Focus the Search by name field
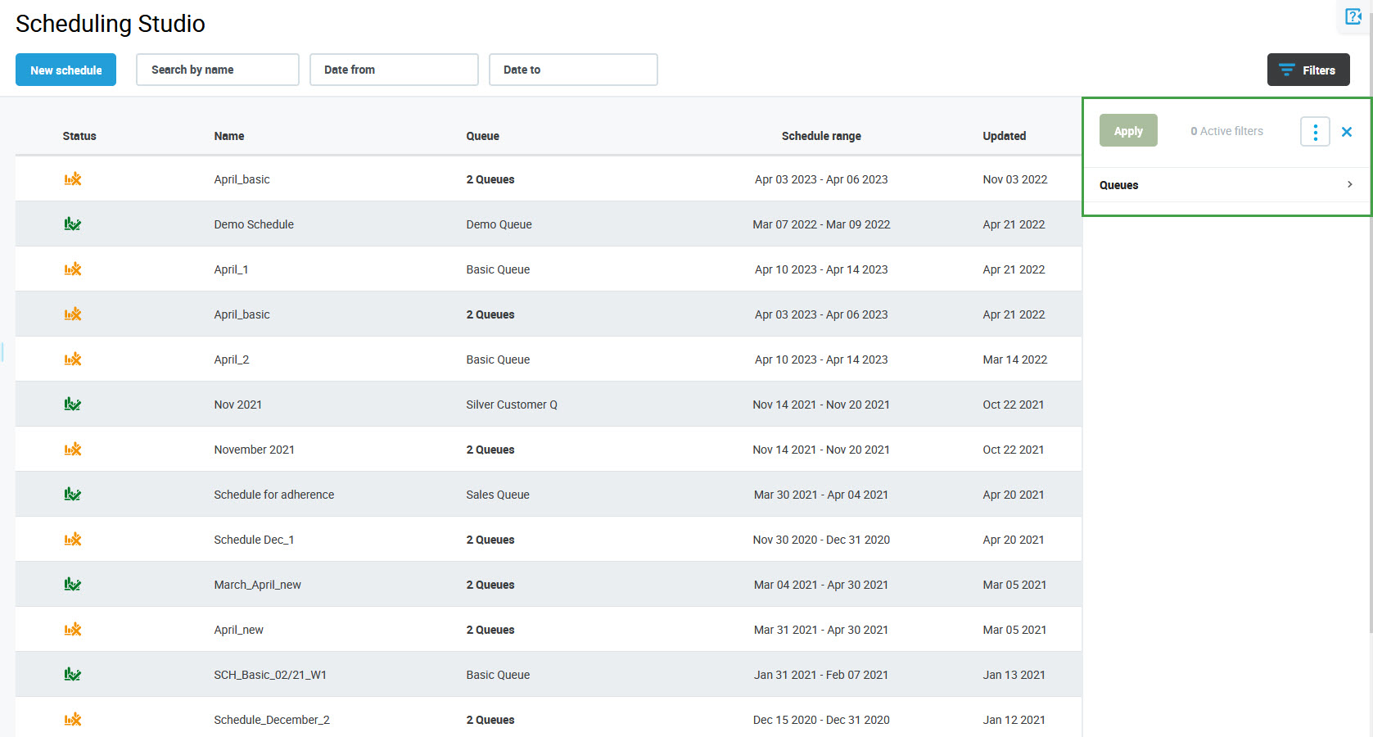1373x737 pixels. tap(217, 70)
